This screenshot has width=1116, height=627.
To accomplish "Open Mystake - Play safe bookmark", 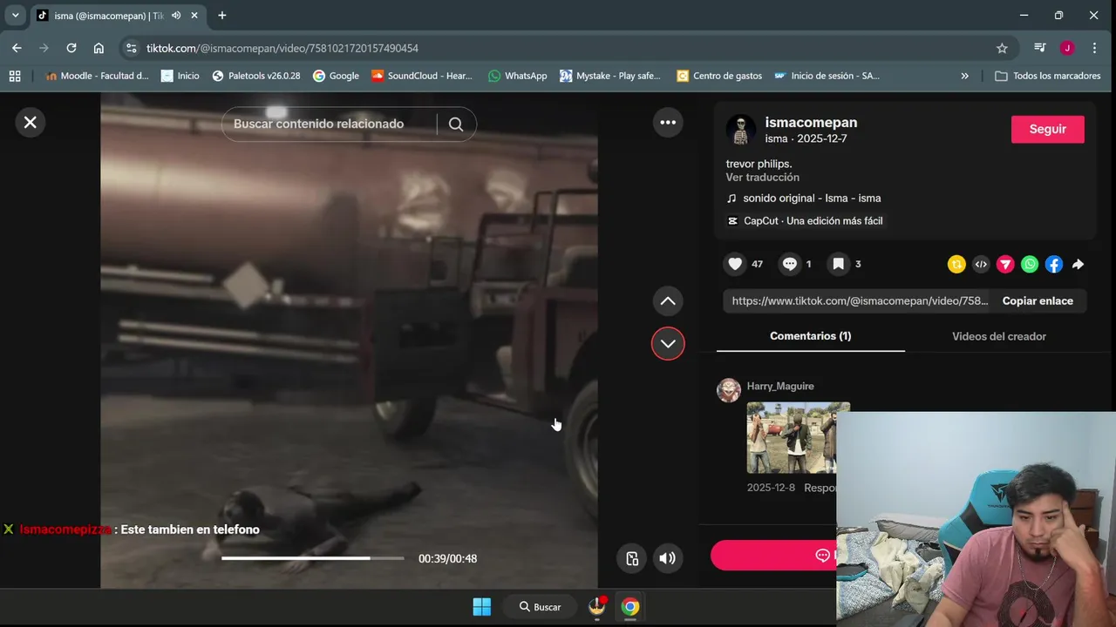I will tap(610, 76).
